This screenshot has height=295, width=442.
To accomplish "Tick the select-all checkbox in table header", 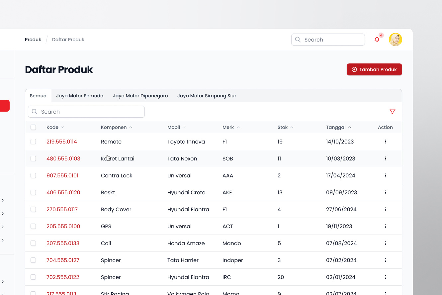I will tap(33, 127).
